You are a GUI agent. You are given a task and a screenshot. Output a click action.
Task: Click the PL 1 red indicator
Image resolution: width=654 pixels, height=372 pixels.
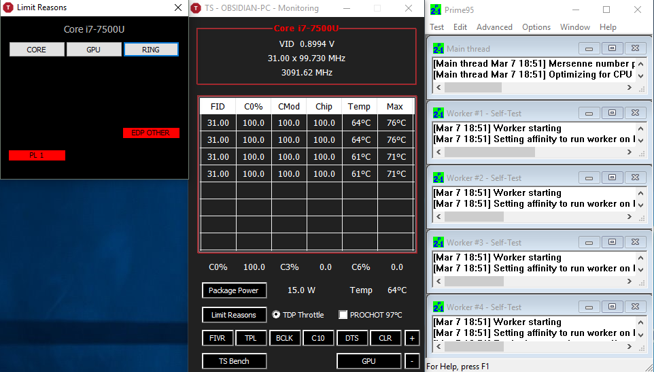[37, 155]
